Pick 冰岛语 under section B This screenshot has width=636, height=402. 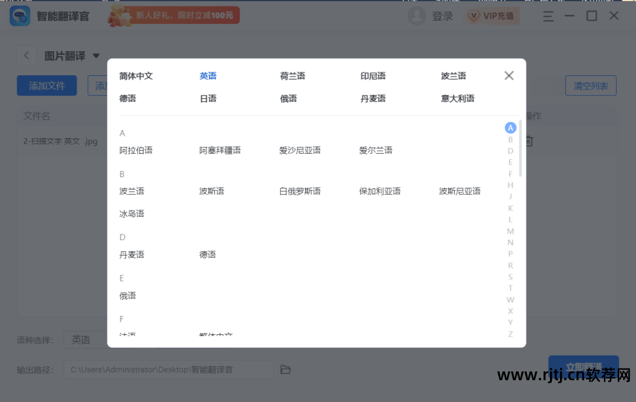coord(132,214)
